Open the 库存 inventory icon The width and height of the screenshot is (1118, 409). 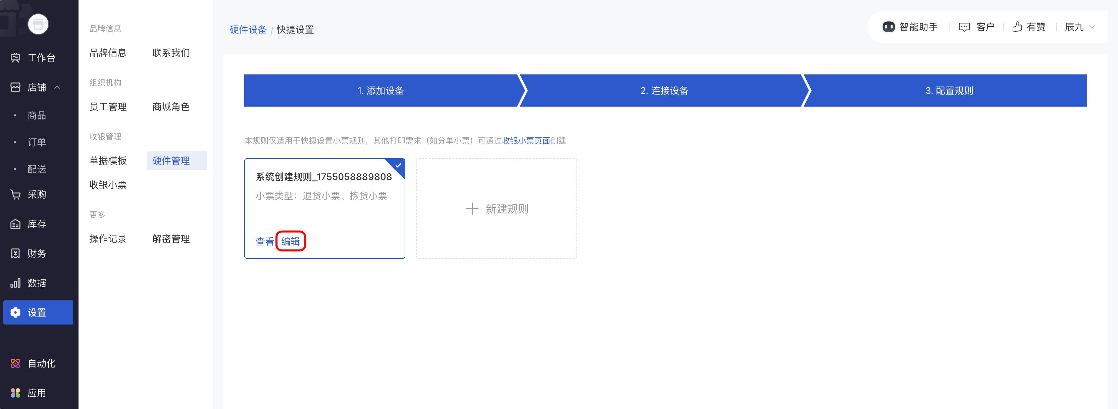click(15, 224)
